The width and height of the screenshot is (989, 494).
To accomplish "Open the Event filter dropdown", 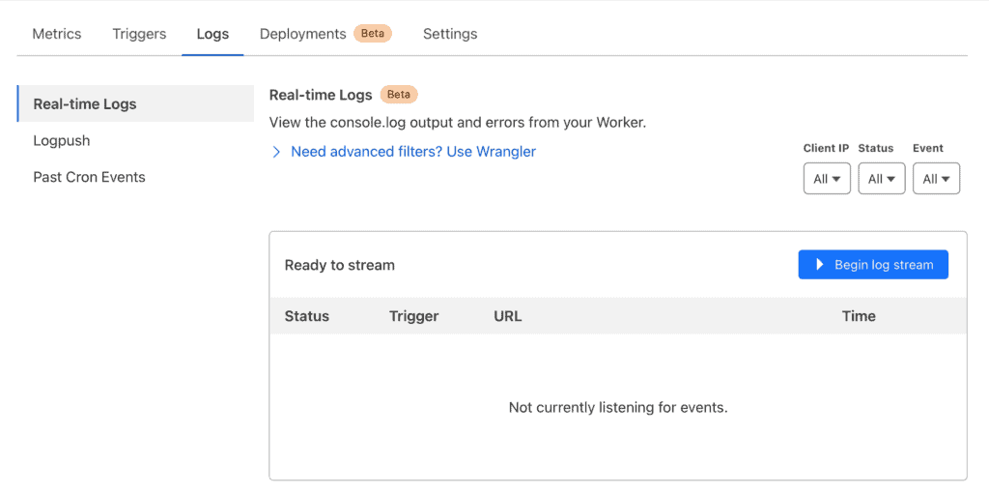I will (936, 179).
